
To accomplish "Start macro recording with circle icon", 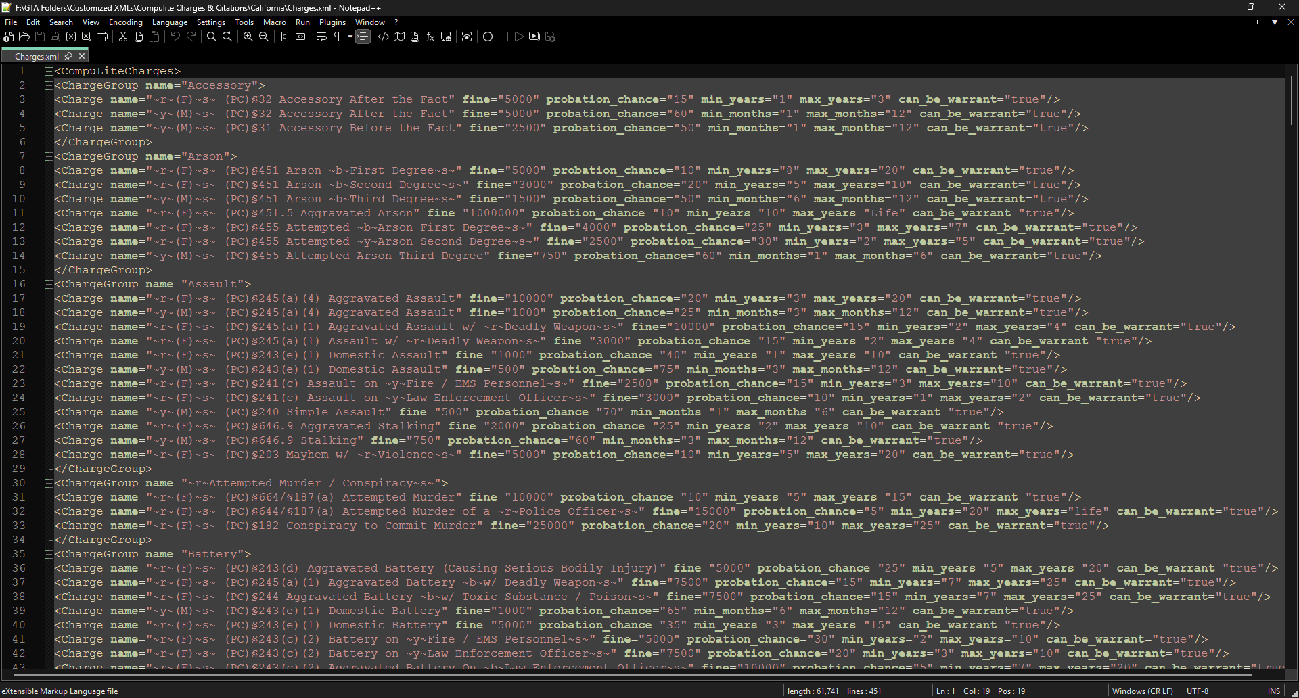I will point(487,37).
